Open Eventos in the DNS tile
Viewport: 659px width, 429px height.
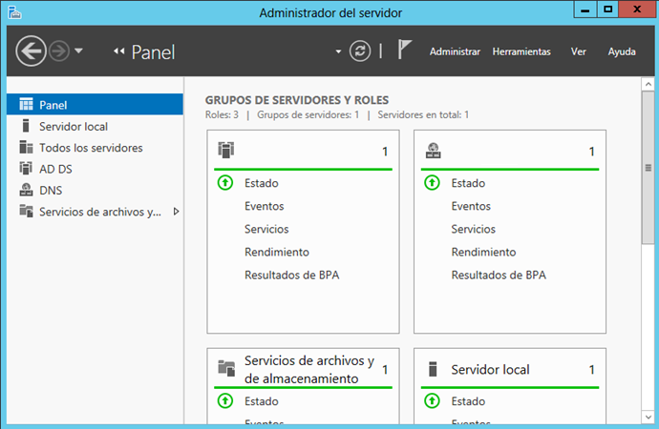point(471,206)
